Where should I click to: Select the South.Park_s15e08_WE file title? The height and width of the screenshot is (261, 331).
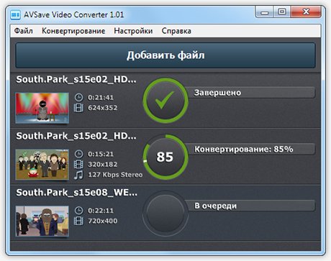pyautogui.click(x=76, y=193)
